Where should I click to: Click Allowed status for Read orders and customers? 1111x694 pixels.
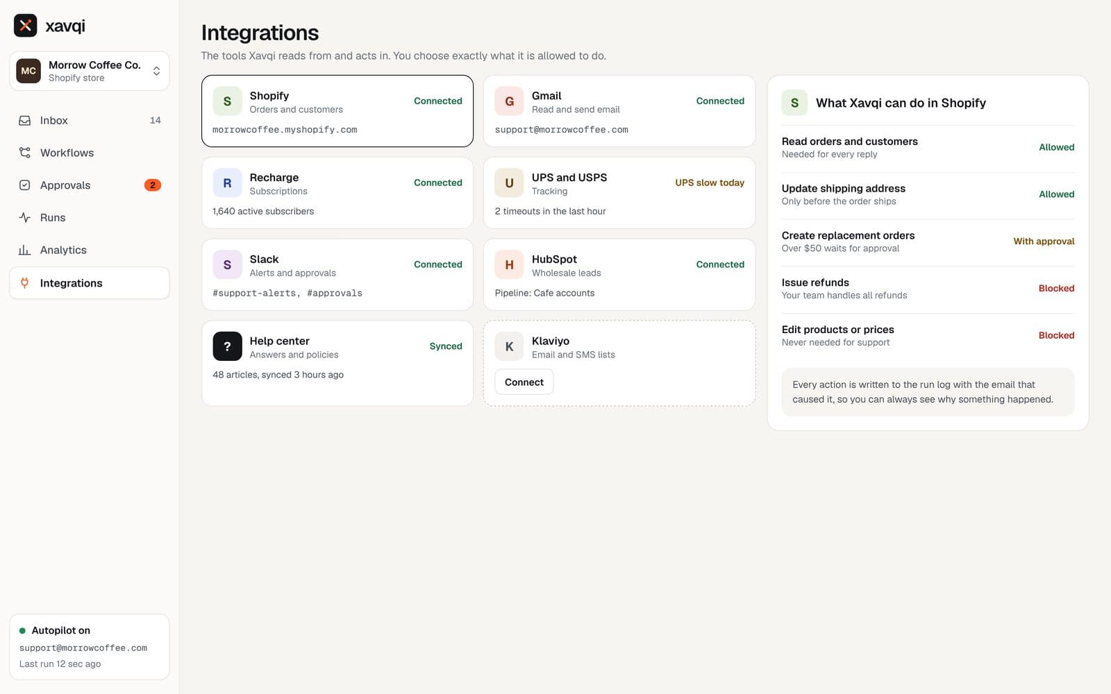[1056, 147]
